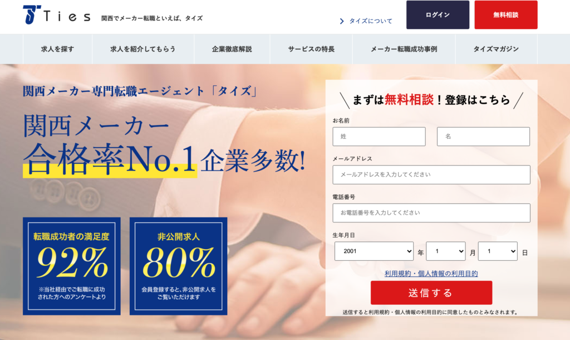Expand the birth year dropdown showing 2001
The width and height of the screenshot is (570, 340).
click(x=374, y=251)
